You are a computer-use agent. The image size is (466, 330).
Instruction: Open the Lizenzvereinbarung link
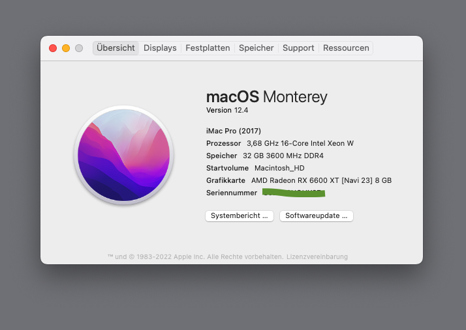(x=317, y=257)
